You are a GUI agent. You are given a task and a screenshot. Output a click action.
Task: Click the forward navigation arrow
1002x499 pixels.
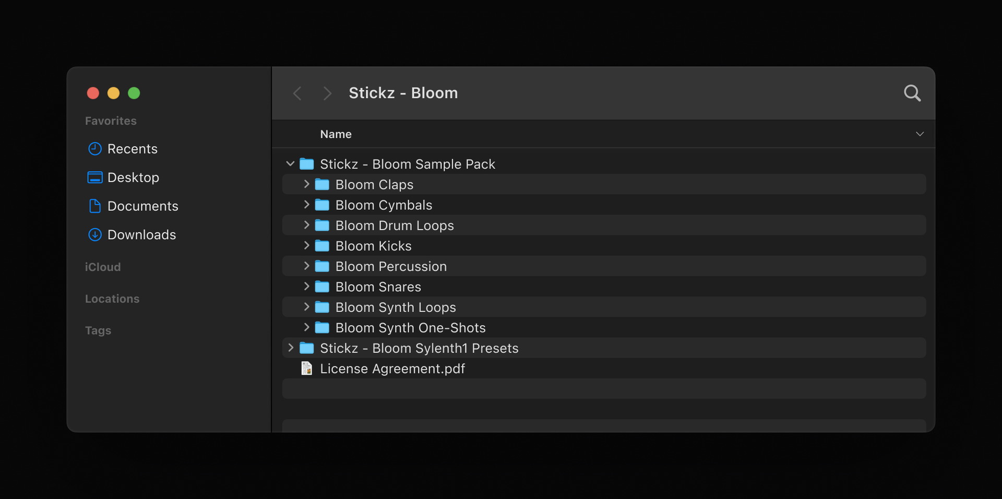[327, 93]
